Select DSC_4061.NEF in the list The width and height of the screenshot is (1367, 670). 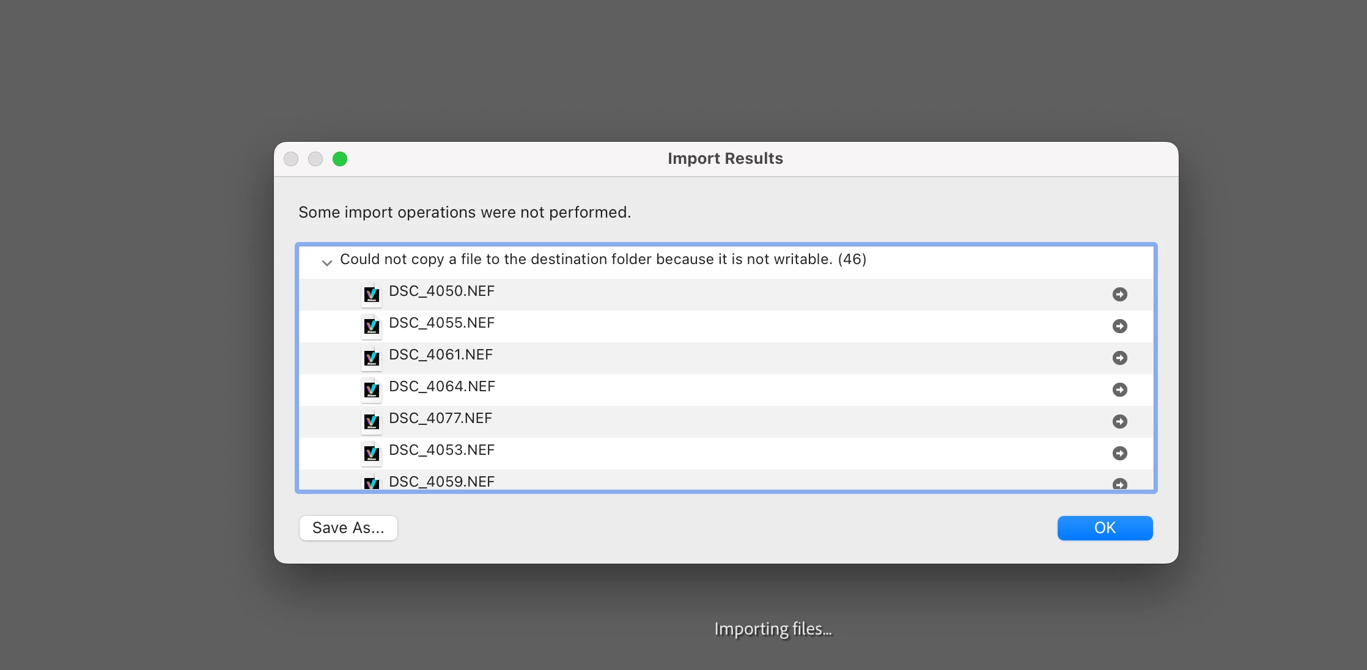click(x=440, y=355)
